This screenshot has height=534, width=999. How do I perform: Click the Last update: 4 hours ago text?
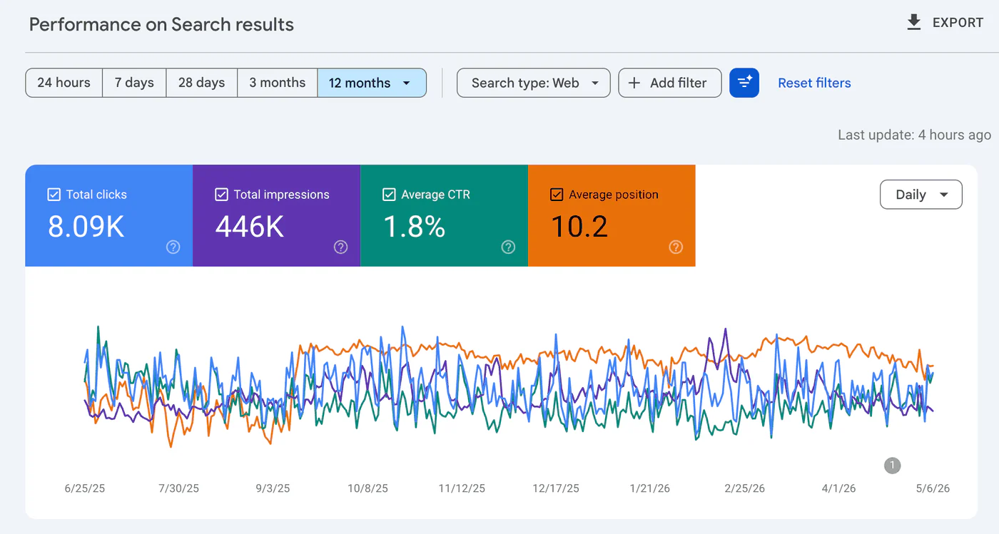point(914,135)
